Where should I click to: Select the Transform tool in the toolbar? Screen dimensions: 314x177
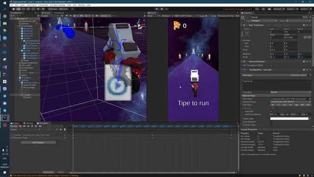point(38,9)
